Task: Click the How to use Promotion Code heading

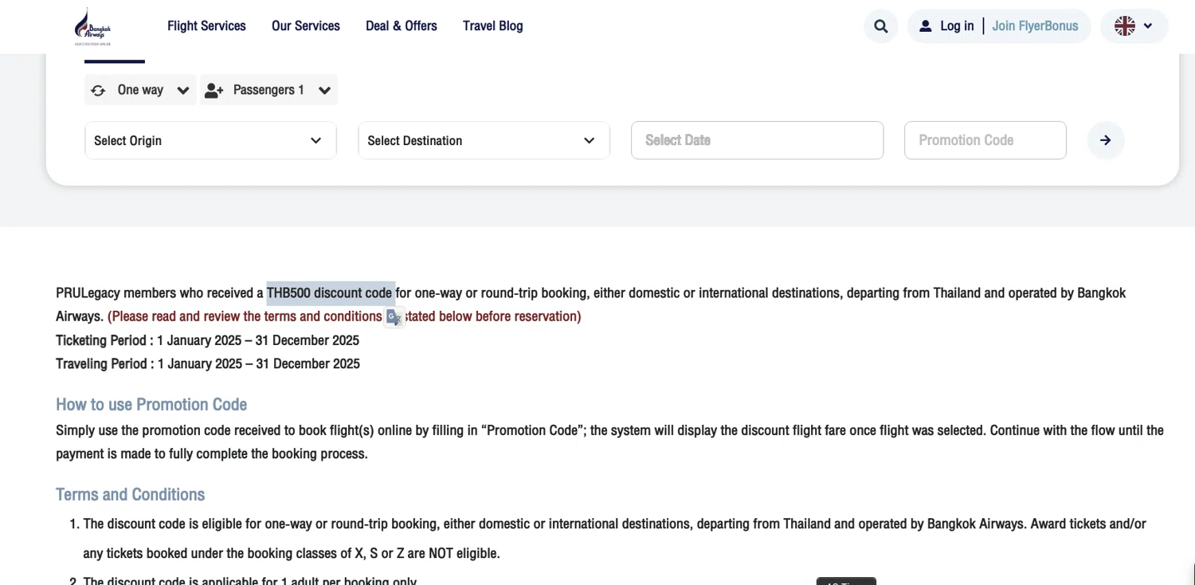Action: (151, 404)
